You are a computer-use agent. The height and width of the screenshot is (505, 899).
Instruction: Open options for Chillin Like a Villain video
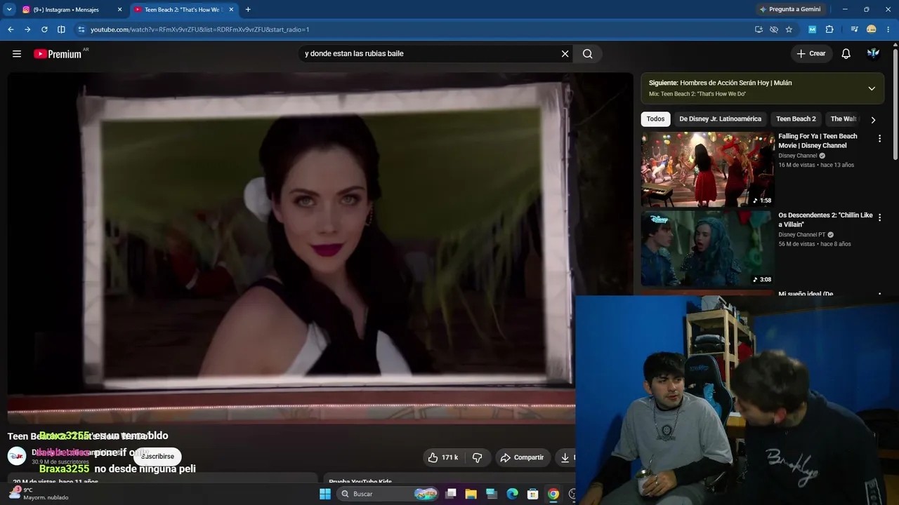pos(879,218)
